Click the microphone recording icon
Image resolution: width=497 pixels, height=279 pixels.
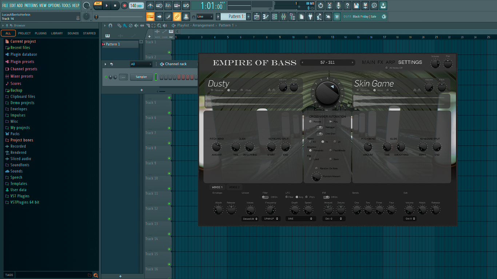(338, 5)
